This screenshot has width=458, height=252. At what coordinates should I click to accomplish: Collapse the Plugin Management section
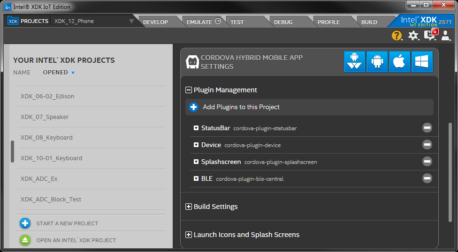pyautogui.click(x=188, y=90)
